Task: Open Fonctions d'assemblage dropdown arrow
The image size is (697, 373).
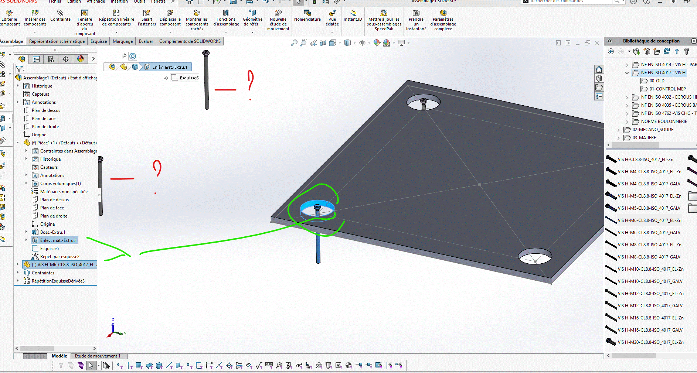Action: coord(226,32)
